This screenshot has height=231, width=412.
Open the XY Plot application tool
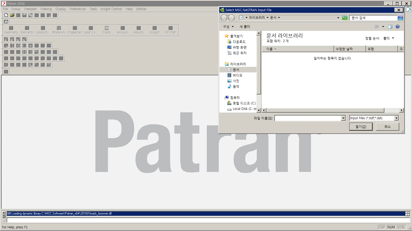pyautogui.click(x=171, y=30)
